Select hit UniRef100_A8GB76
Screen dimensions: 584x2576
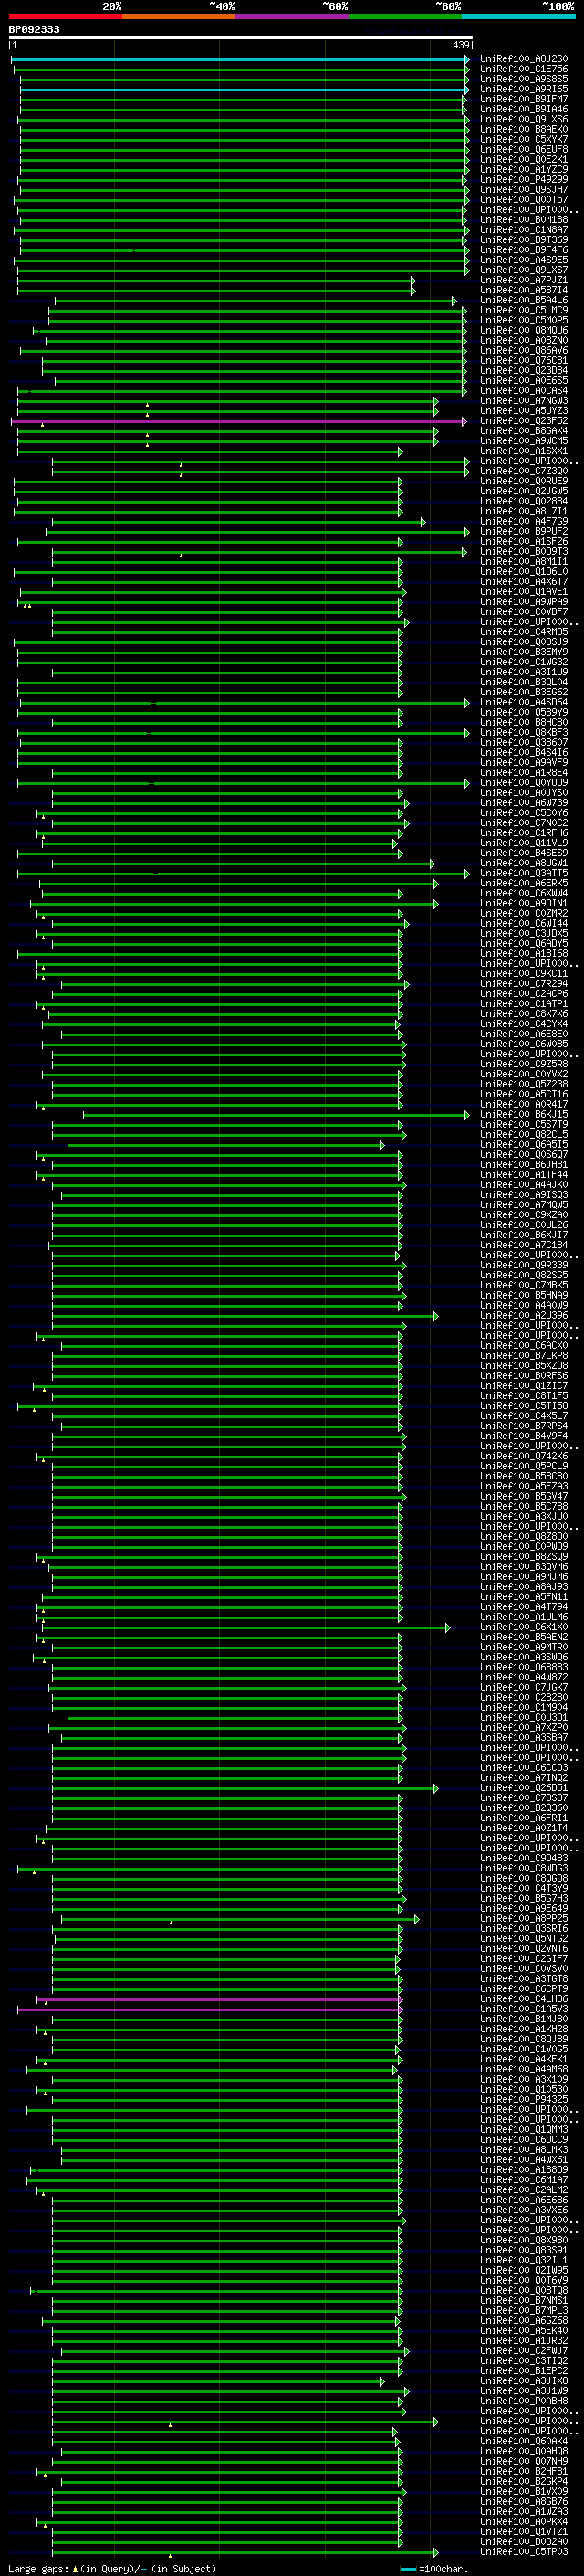click(x=524, y=2501)
